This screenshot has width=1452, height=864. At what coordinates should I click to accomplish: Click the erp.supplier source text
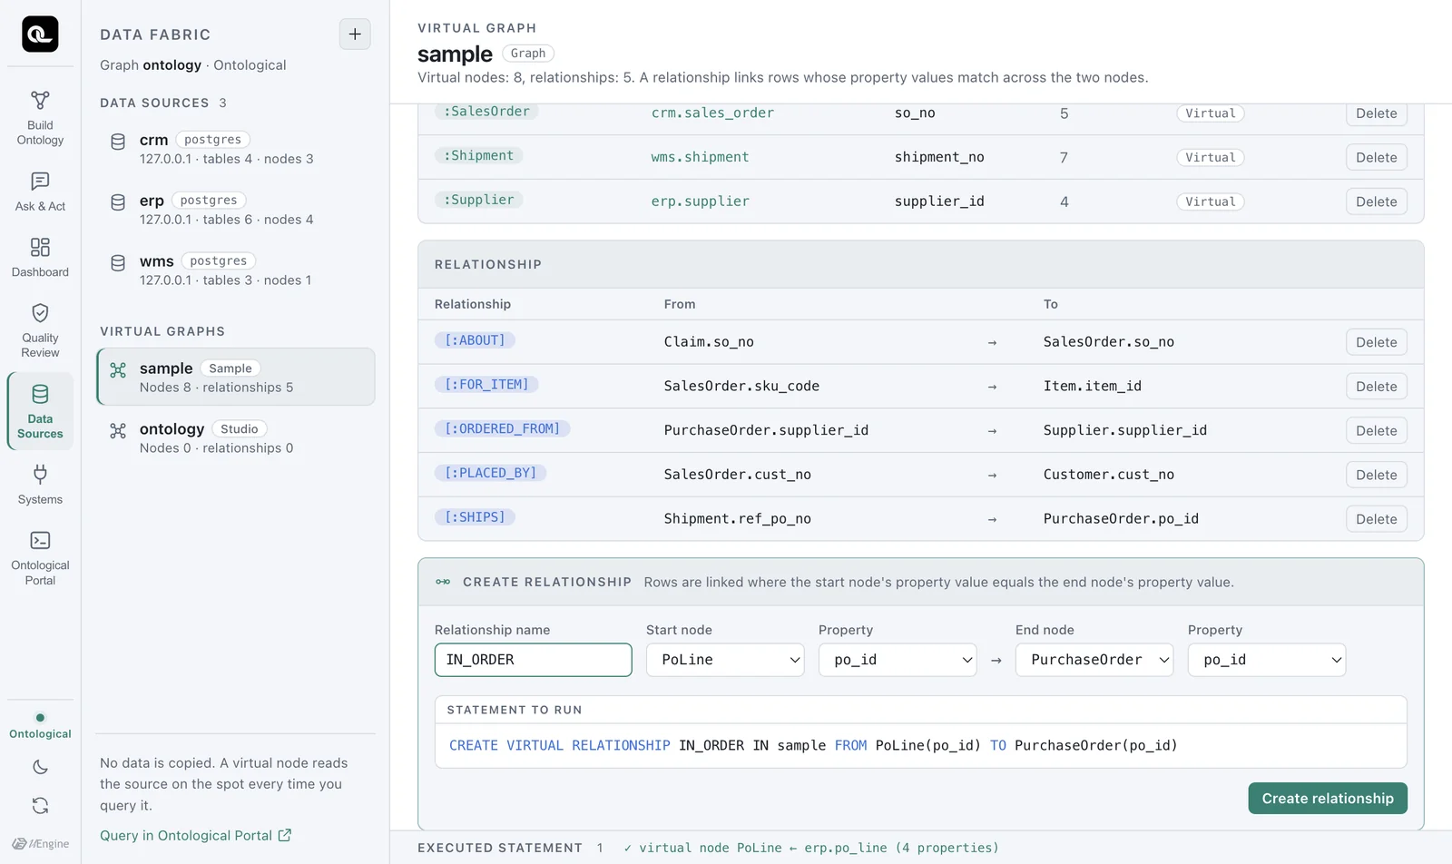(700, 201)
